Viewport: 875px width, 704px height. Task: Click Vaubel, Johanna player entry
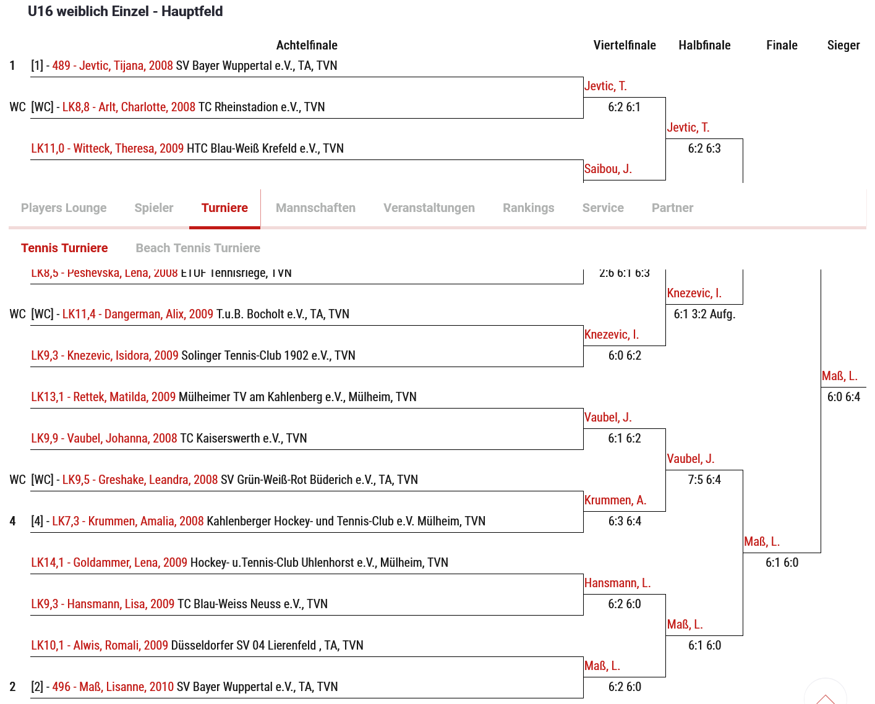105,439
